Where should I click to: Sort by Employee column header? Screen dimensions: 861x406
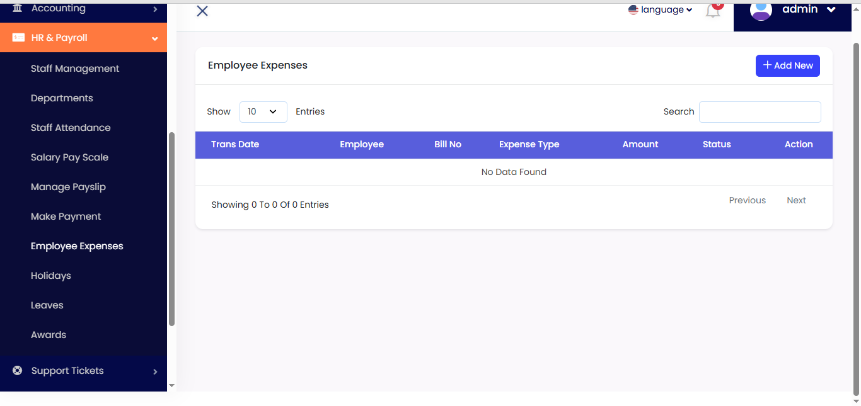click(362, 144)
